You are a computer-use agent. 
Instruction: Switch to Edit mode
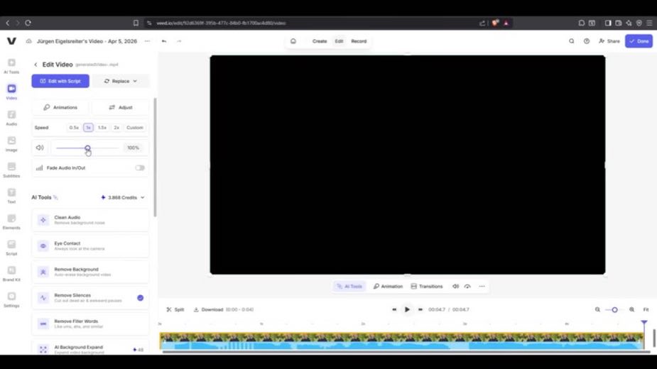339,41
